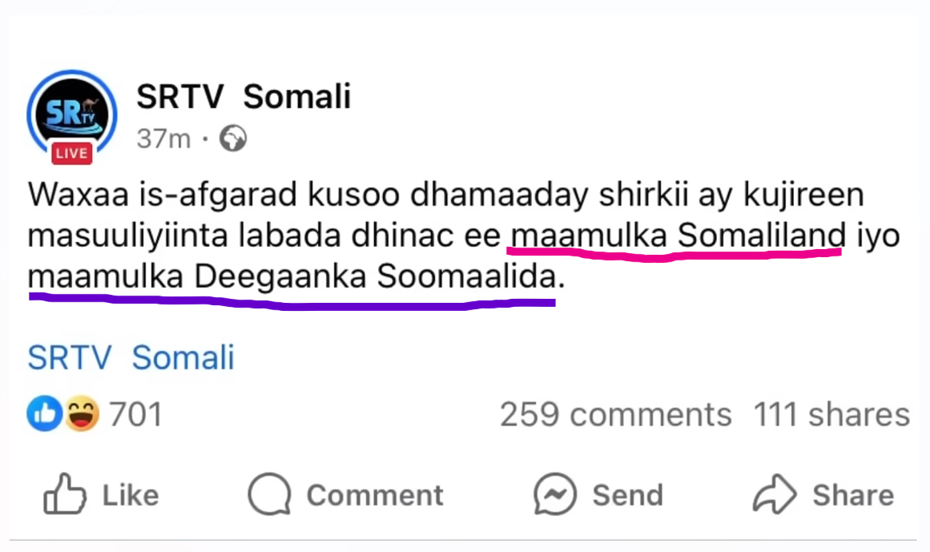Open the SRTV Somali page name heading

244,97
